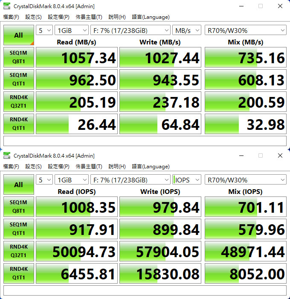Run RND4K Q1T1 test in bottom window
The height and width of the screenshot is (299, 290).
click(x=19, y=273)
